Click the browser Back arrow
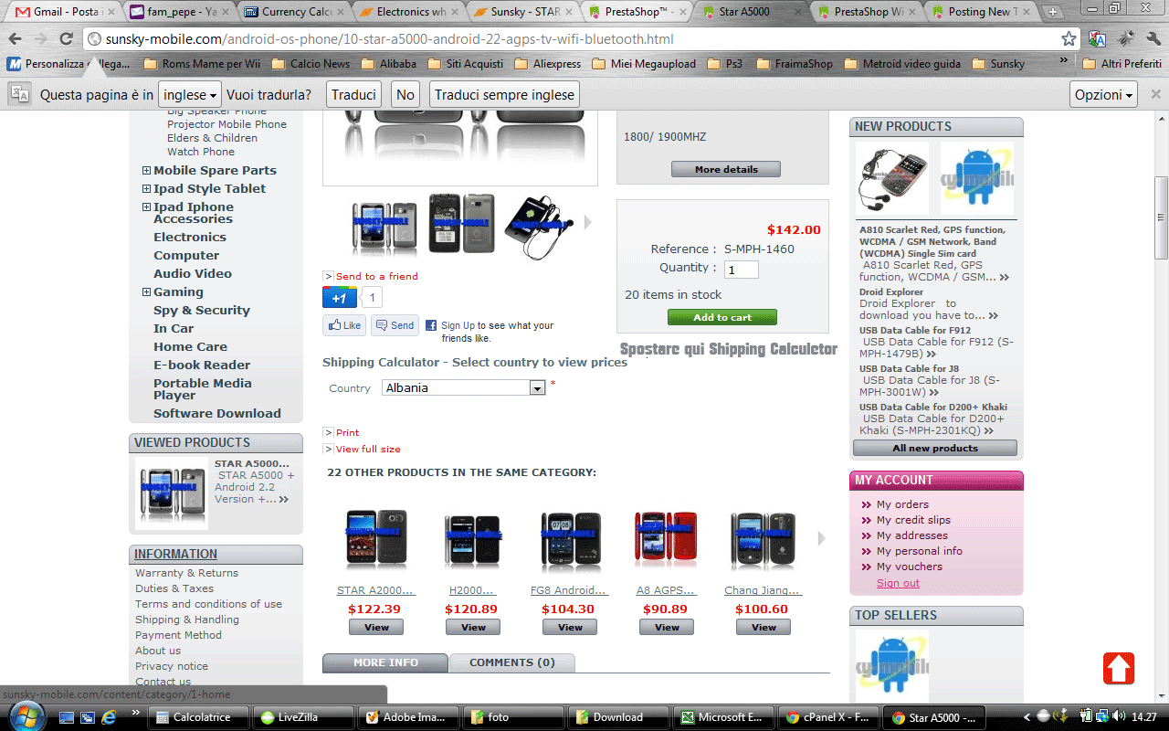The image size is (1169, 731). (16, 39)
